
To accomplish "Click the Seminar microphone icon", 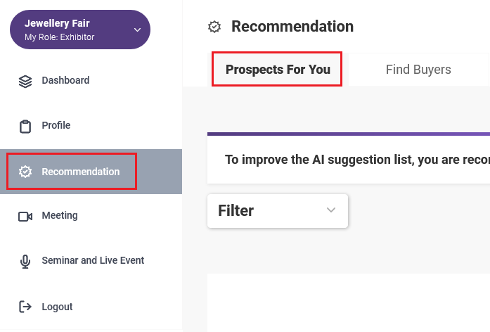I will coord(25,262).
